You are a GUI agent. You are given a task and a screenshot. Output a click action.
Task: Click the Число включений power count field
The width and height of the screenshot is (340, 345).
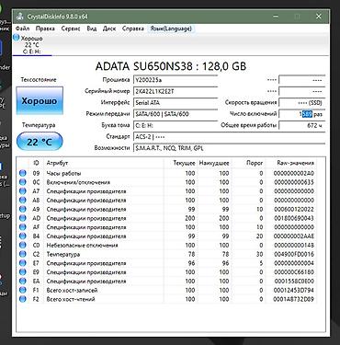tap(302, 114)
